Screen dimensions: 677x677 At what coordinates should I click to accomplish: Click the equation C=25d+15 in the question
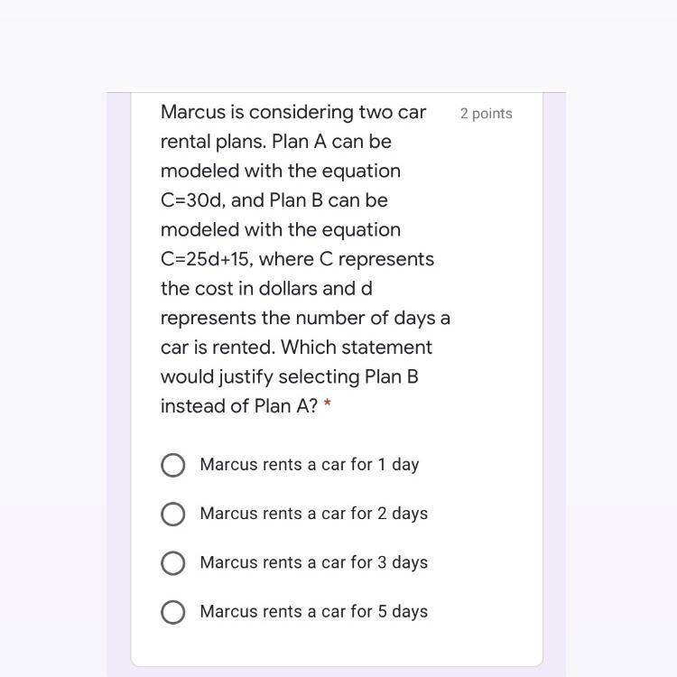point(206,259)
